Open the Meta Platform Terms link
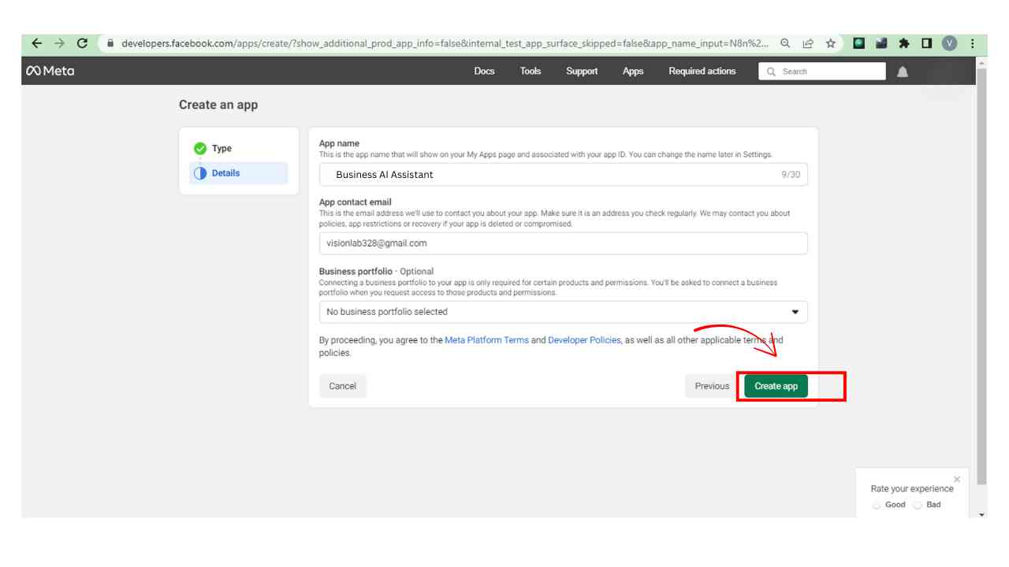The width and height of the screenshot is (1009, 567). pos(486,340)
